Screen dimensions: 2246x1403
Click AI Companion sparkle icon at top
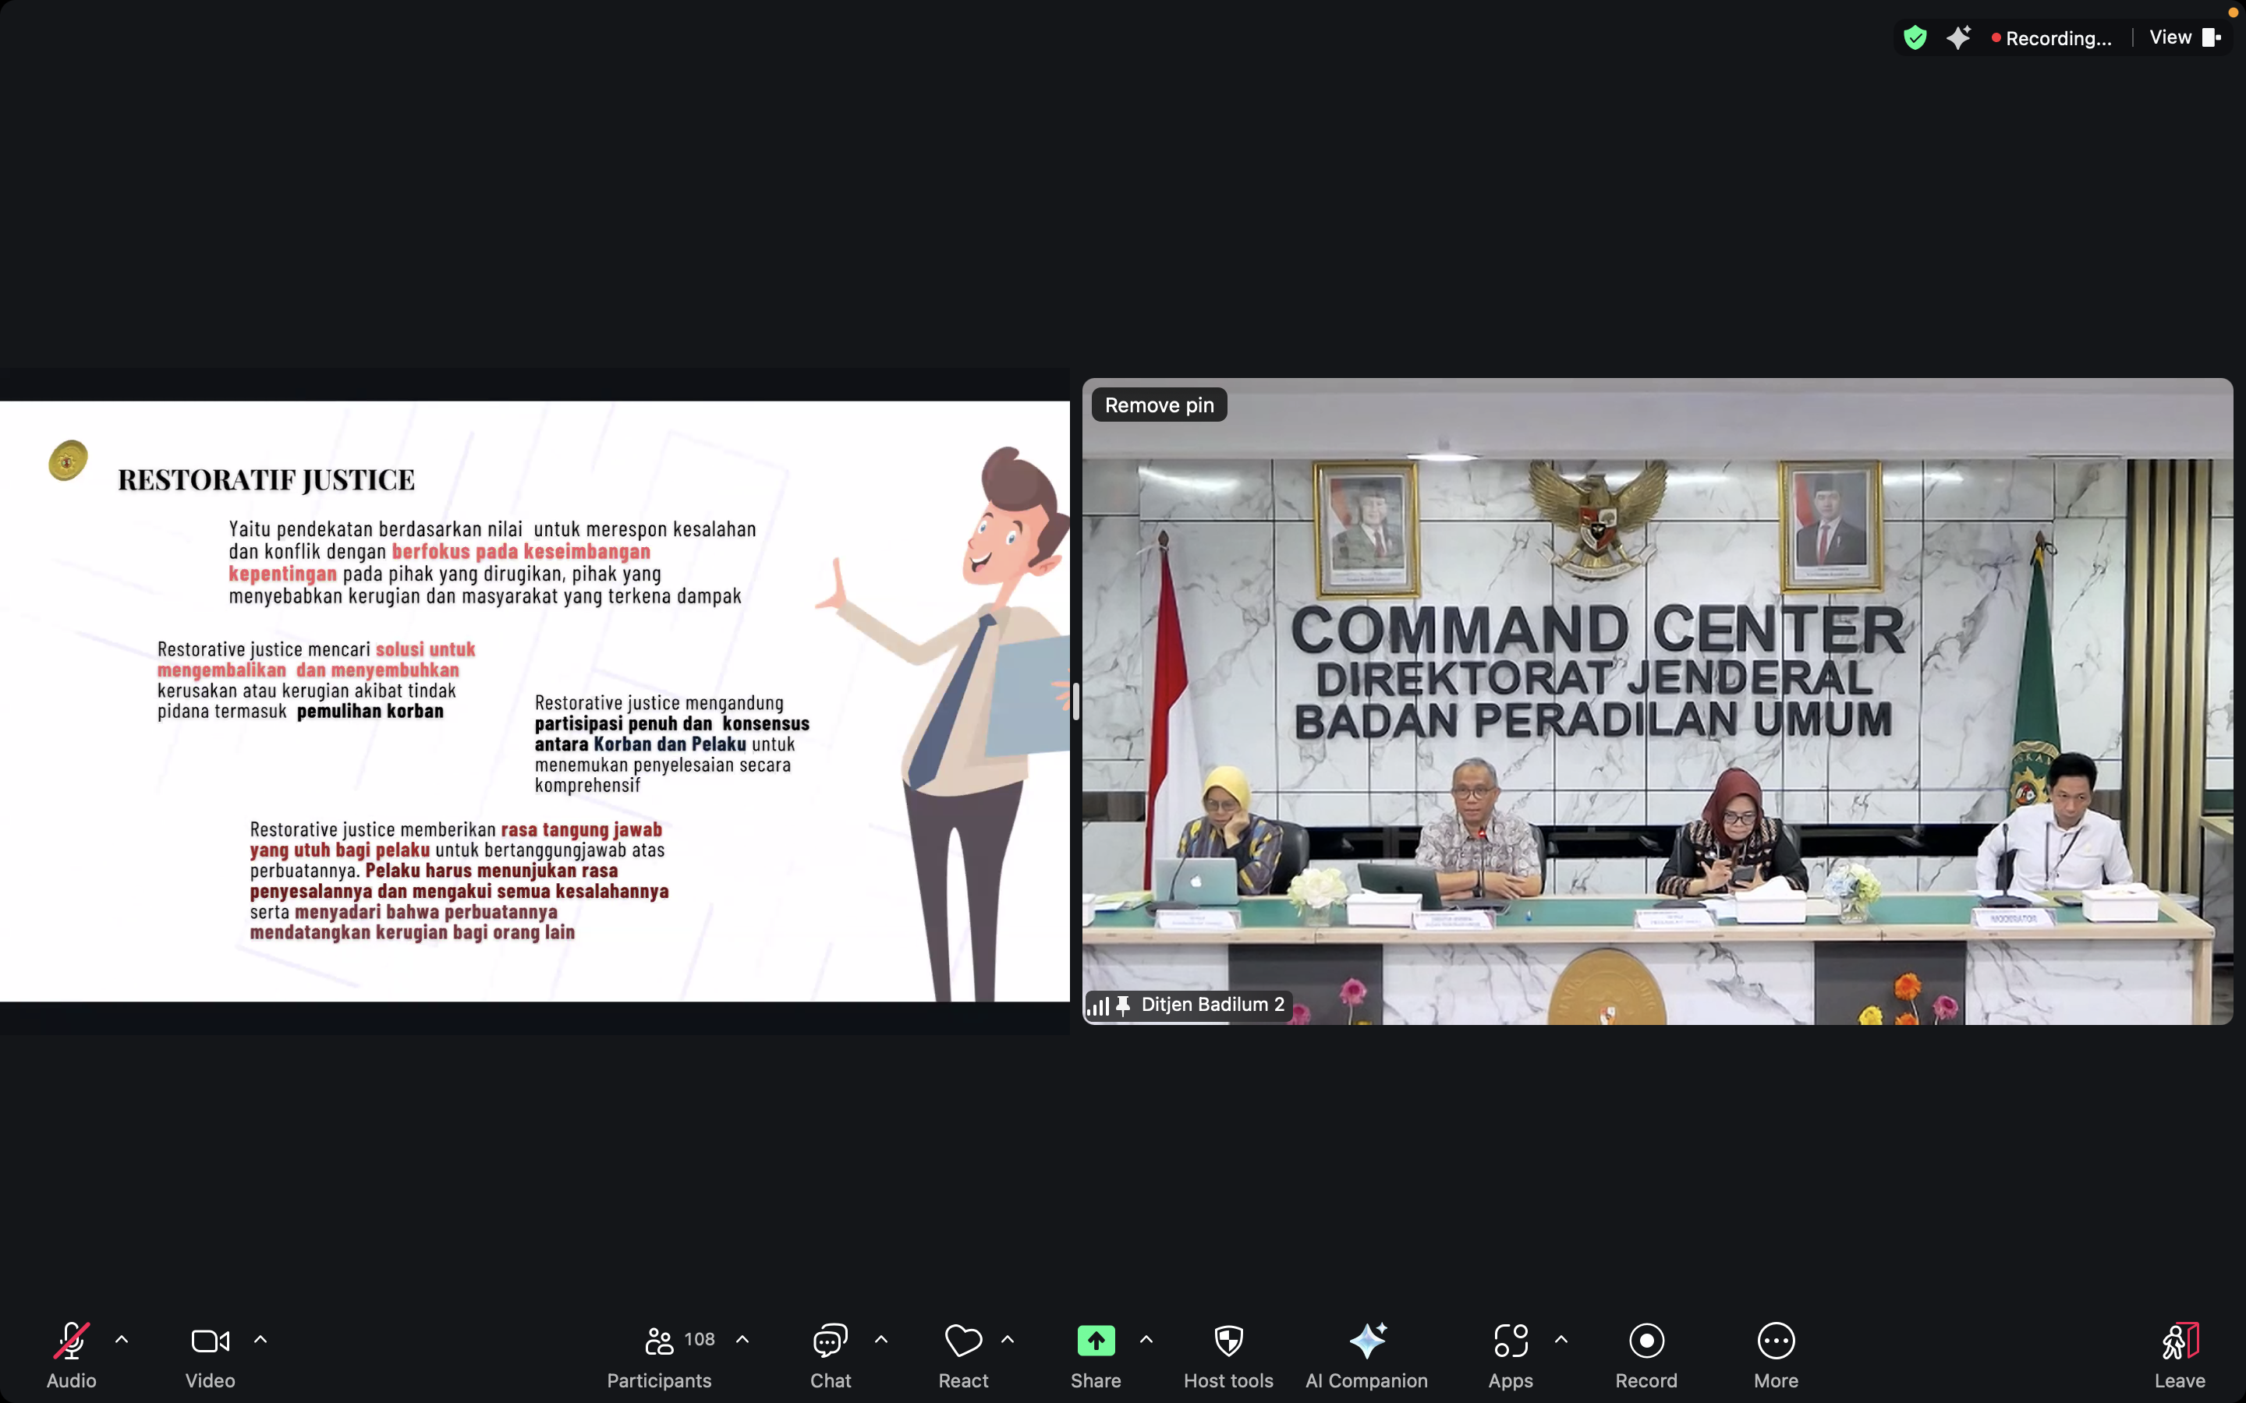[1958, 37]
